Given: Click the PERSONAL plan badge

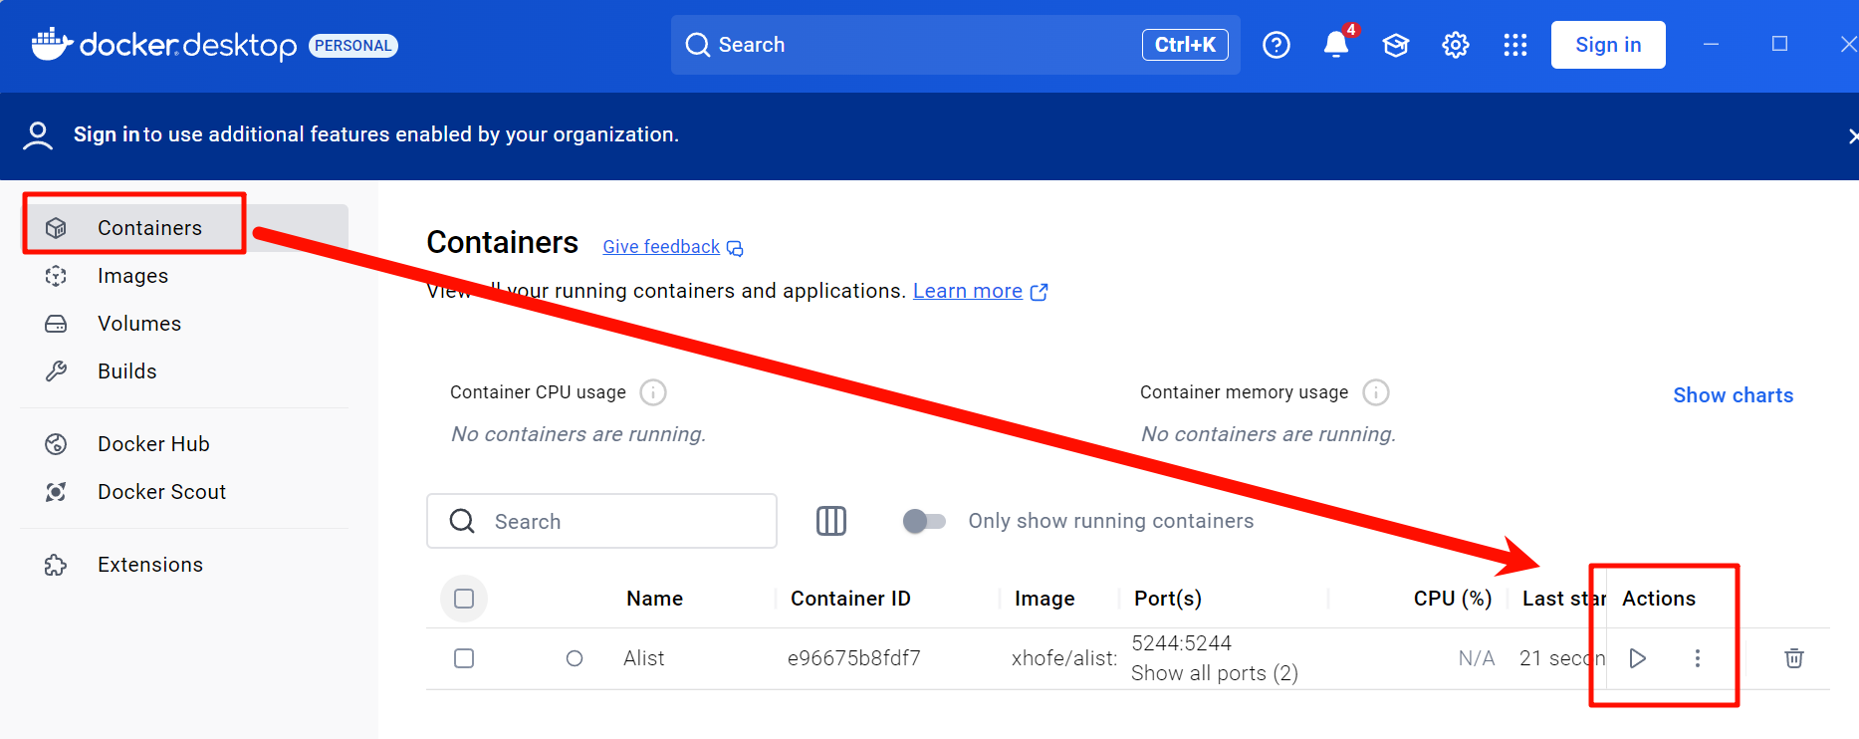Looking at the screenshot, I should [x=353, y=46].
